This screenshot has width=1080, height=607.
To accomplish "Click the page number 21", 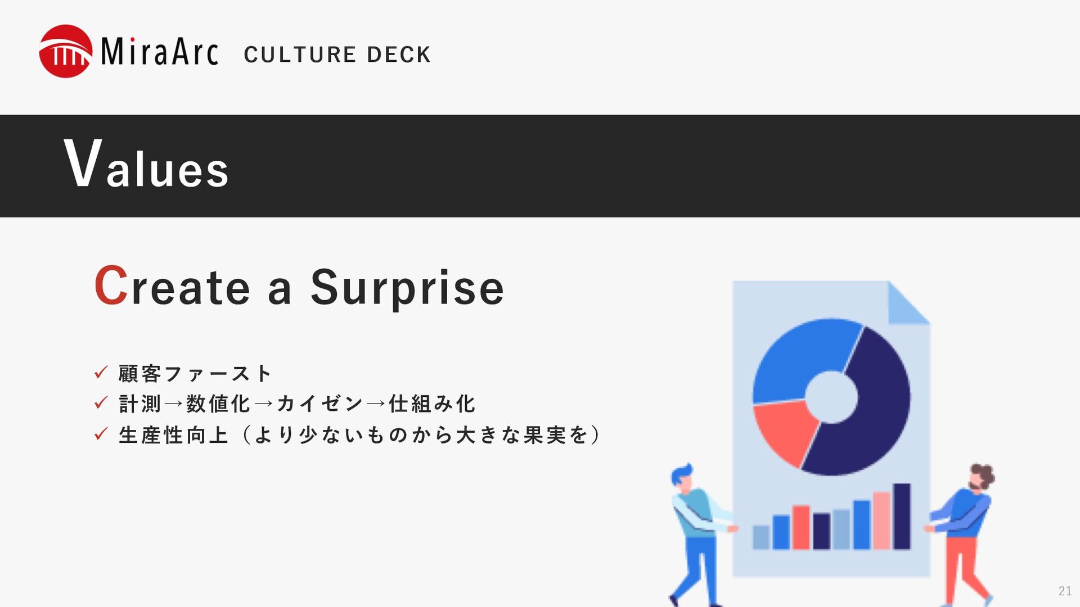I will pyautogui.click(x=1064, y=591).
